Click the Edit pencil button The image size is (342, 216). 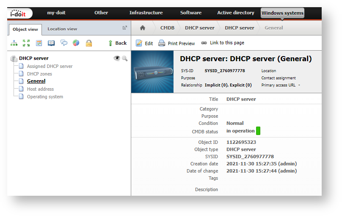144,43
